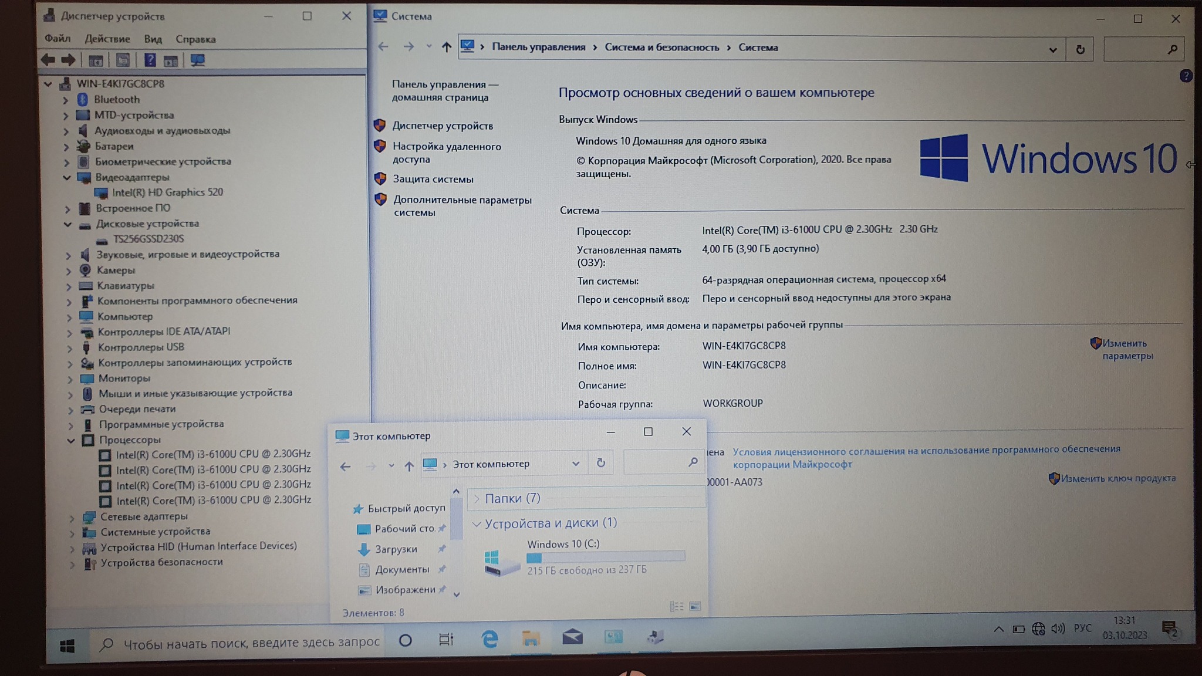Switch to details list view in This PC
This screenshot has height=676, width=1202.
[676, 606]
